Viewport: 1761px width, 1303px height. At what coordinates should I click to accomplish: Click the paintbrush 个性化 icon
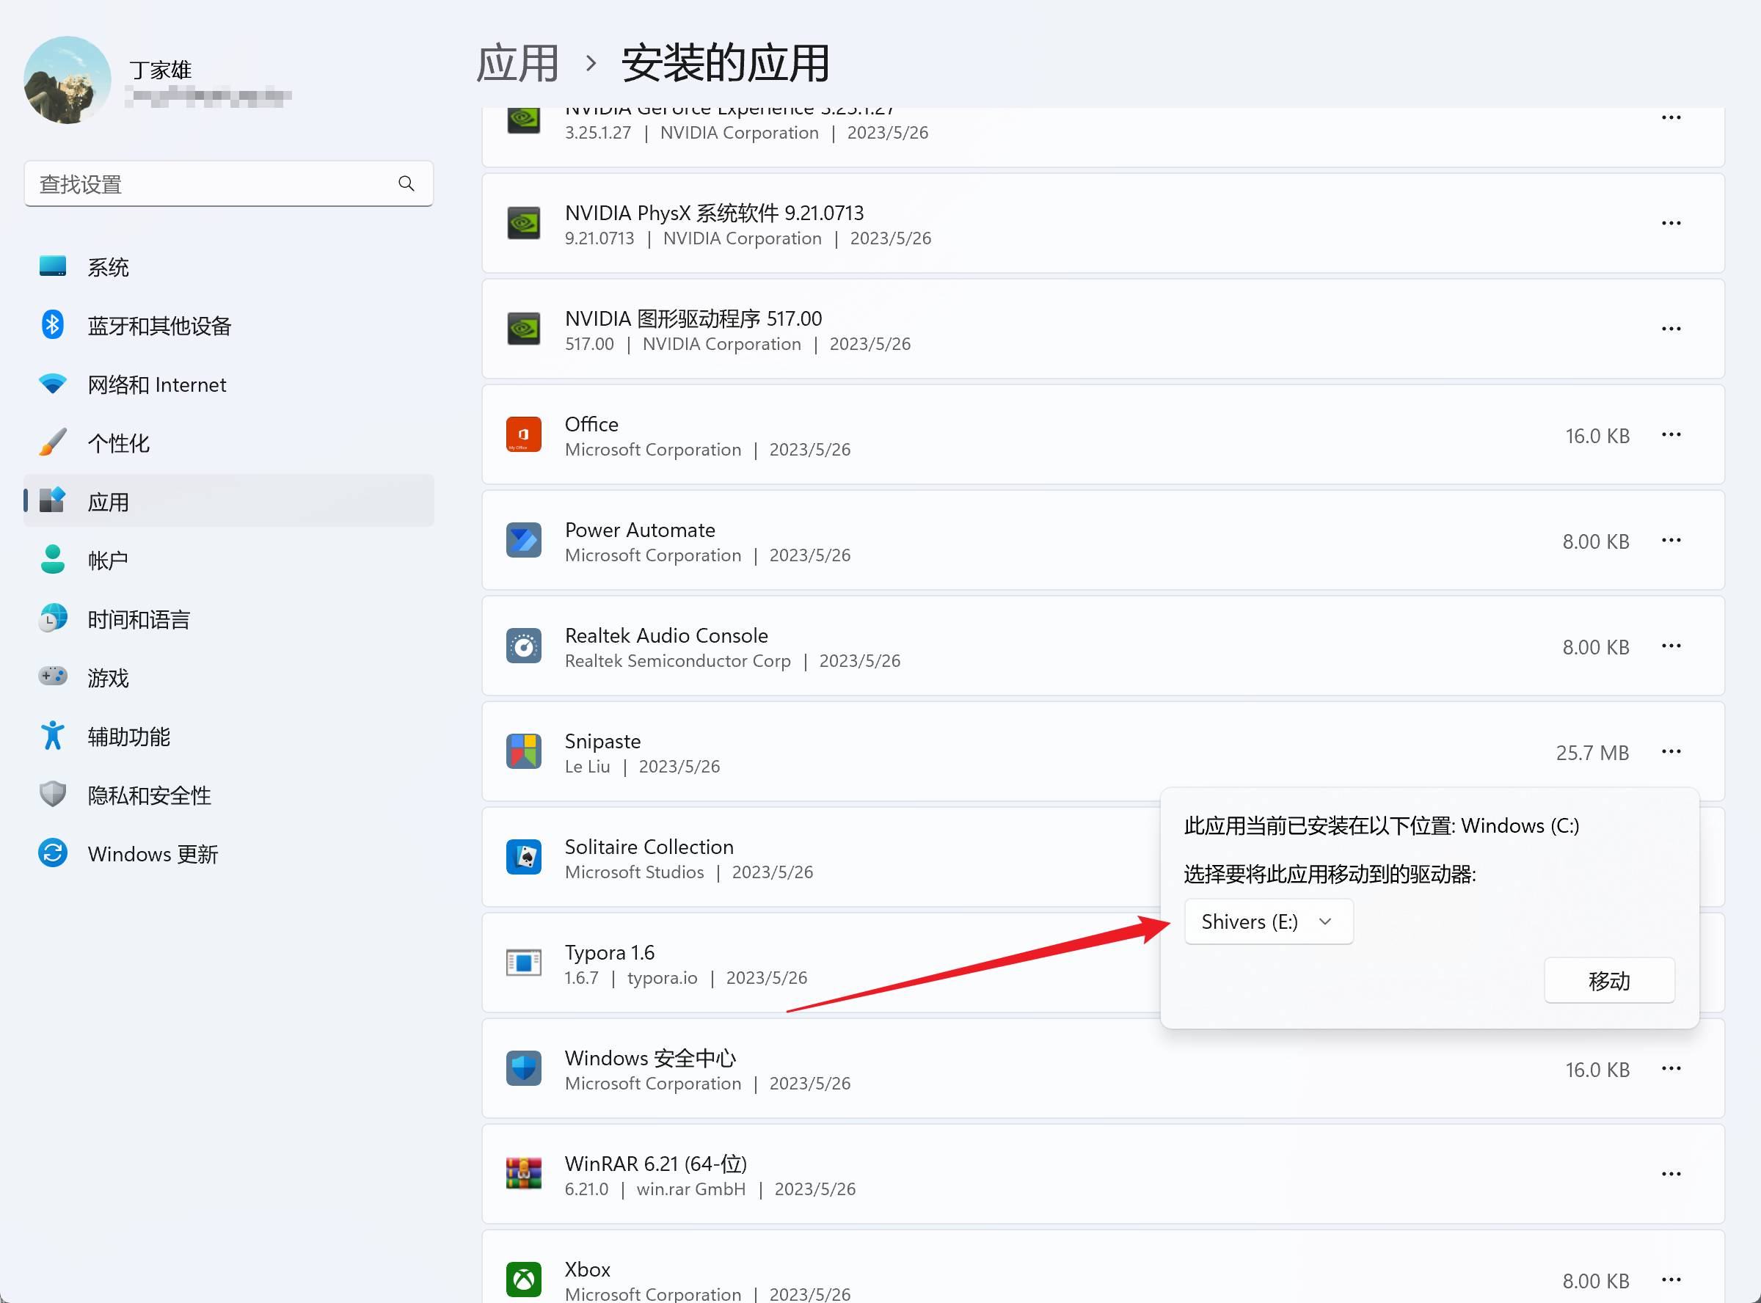[53, 442]
